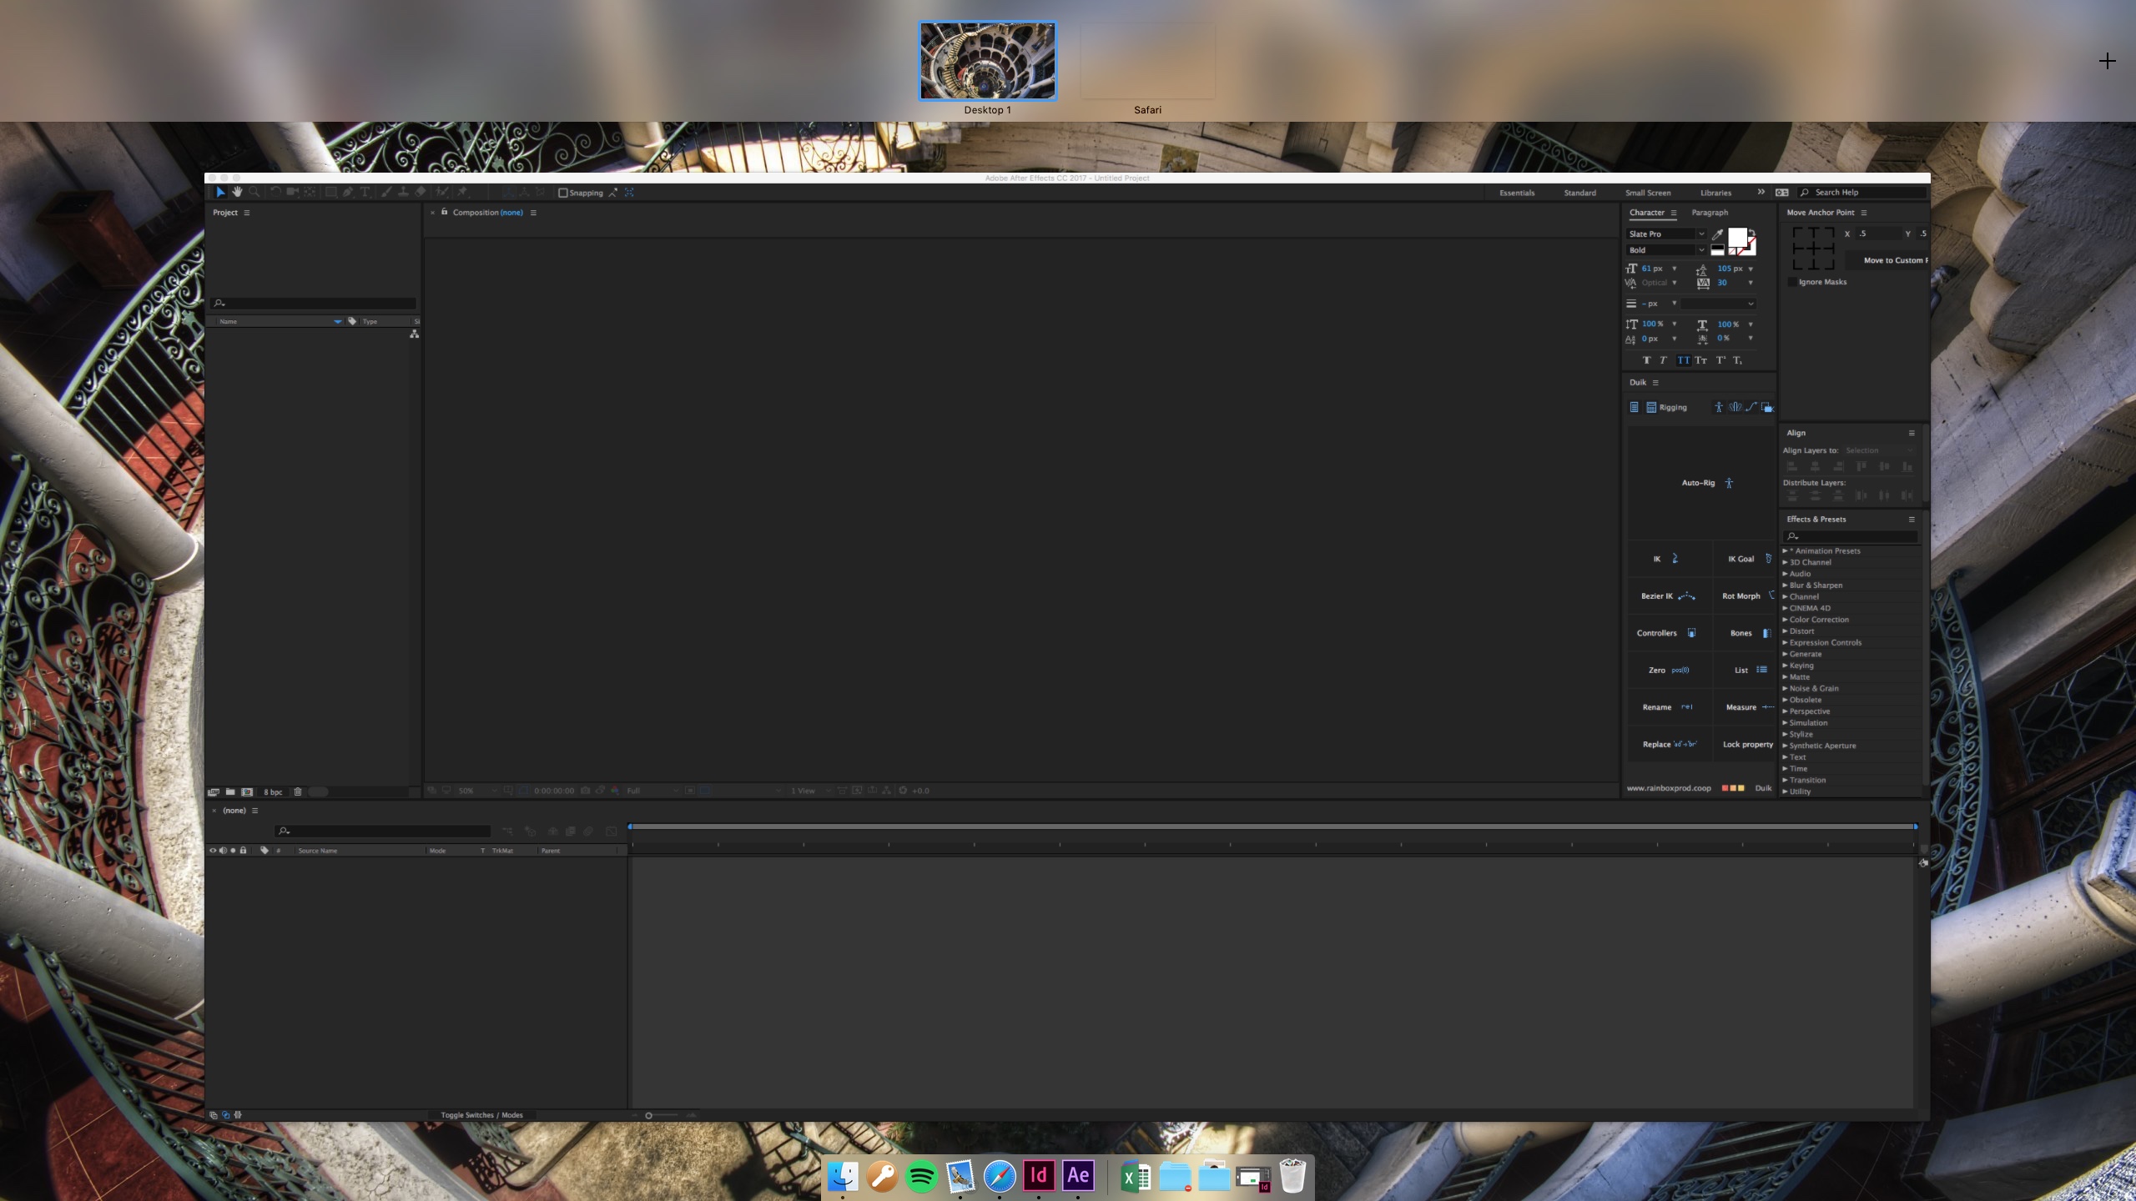Enable the Snapping checkbox
2136x1201 pixels.
[x=563, y=193]
